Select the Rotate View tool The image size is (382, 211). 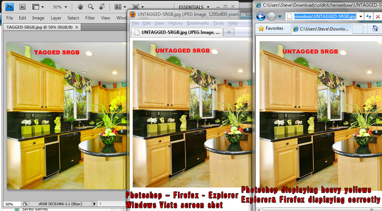(x=102, y=7)
